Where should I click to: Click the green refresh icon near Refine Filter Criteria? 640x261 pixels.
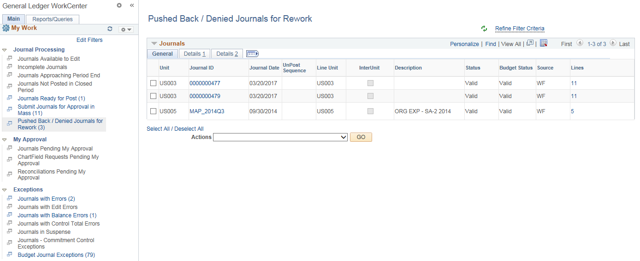[484, 29]
